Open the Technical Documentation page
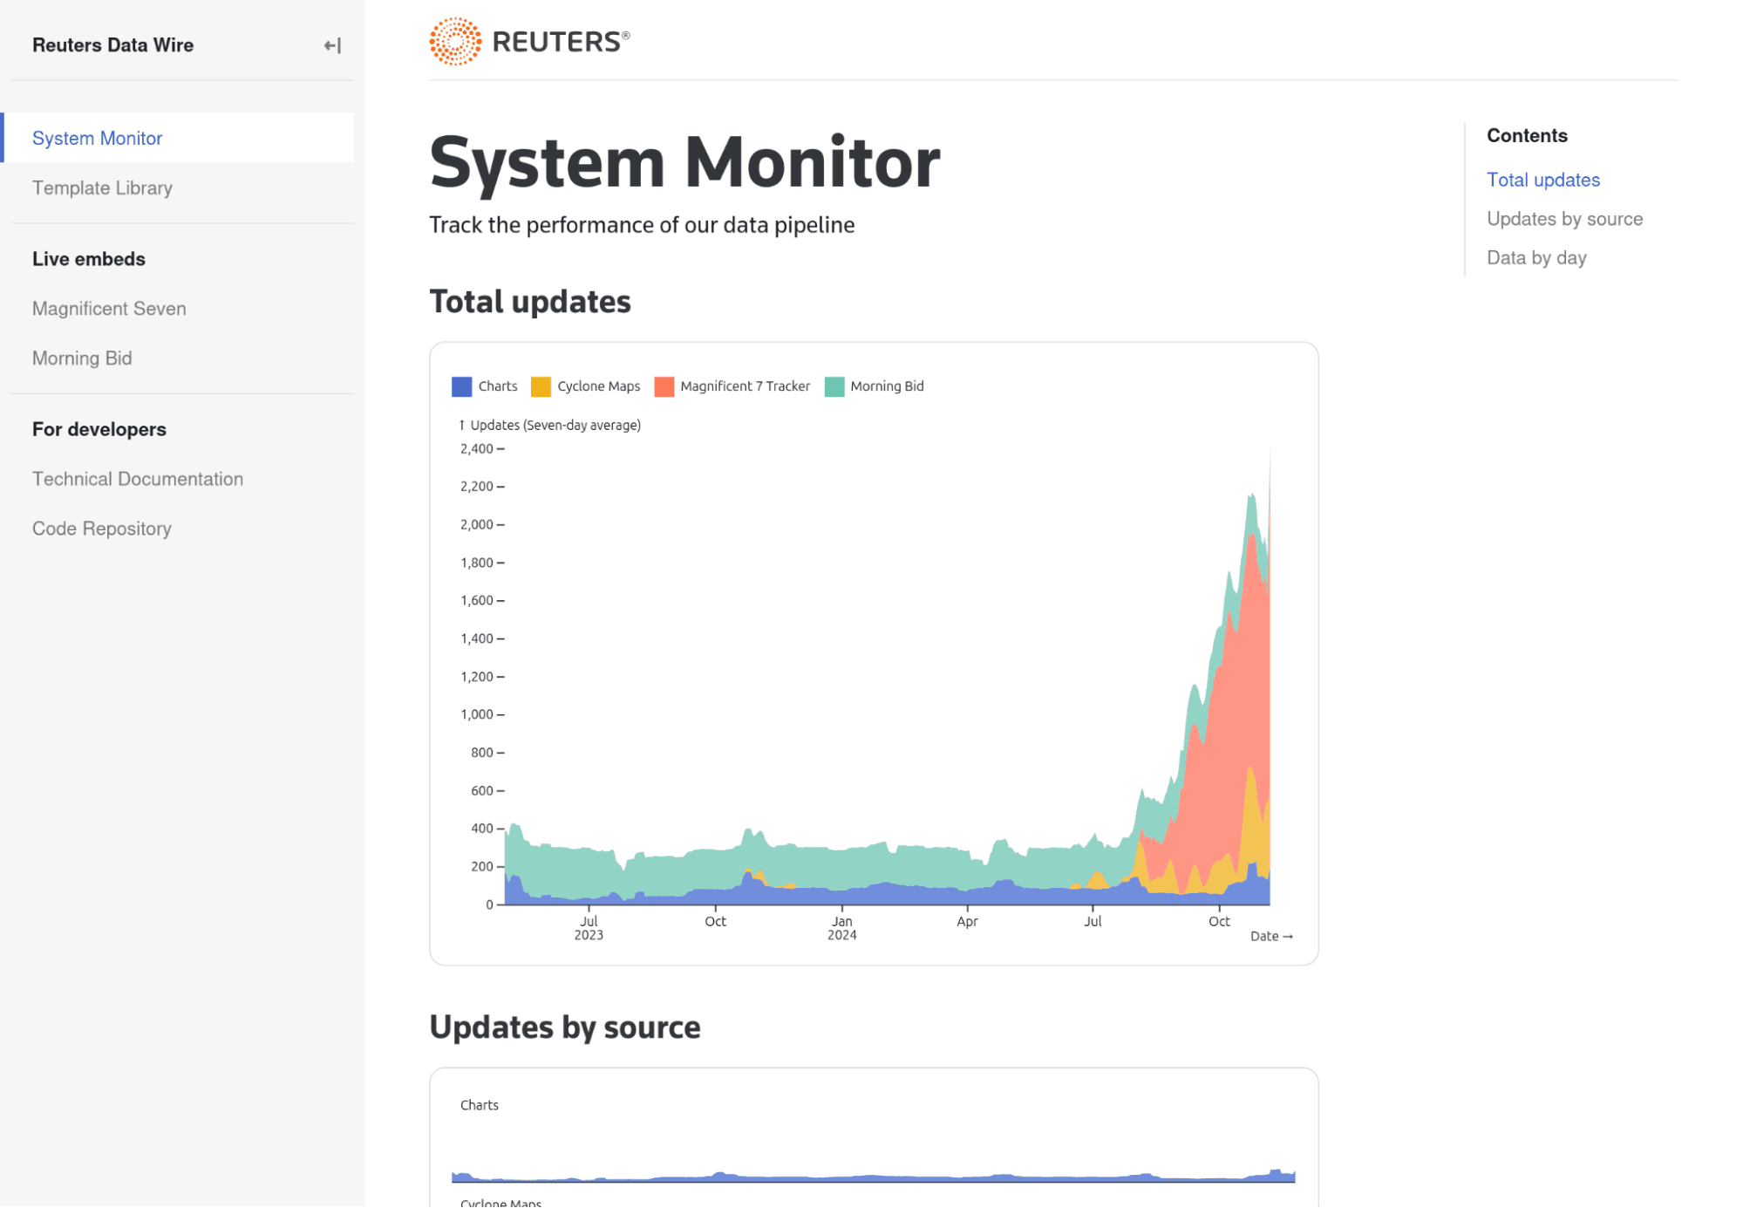This screenshot has width=1743, height=1208. [x=138, y=479]
